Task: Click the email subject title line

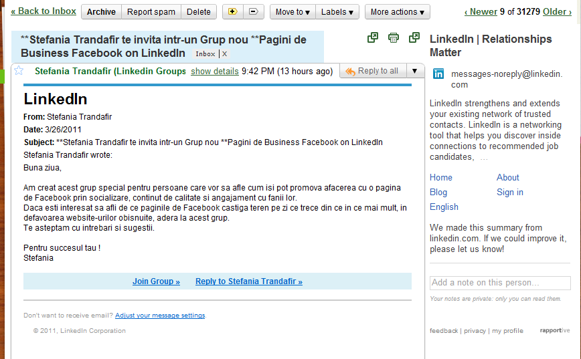Action: click(x=164, y=46)
